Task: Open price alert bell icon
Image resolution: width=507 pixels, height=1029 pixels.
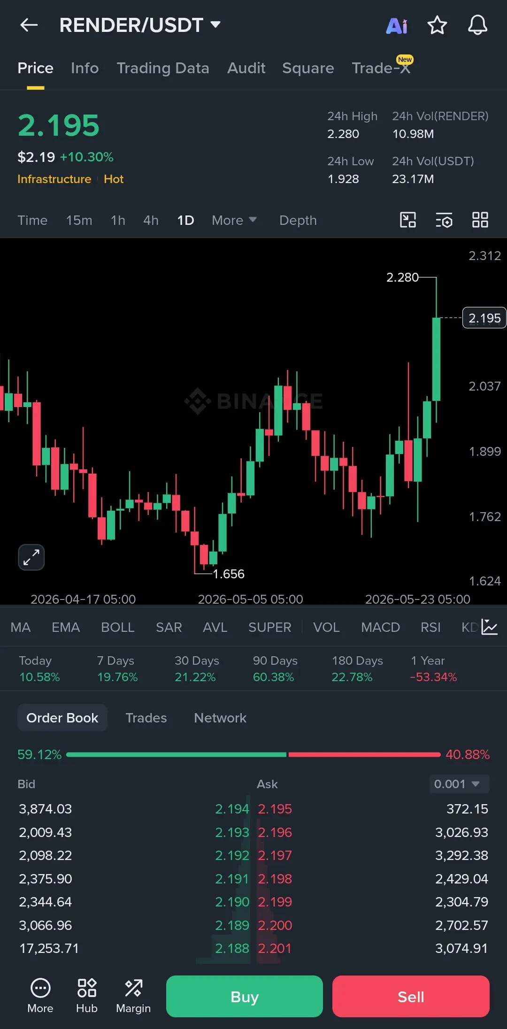Action: click(477, 25)
